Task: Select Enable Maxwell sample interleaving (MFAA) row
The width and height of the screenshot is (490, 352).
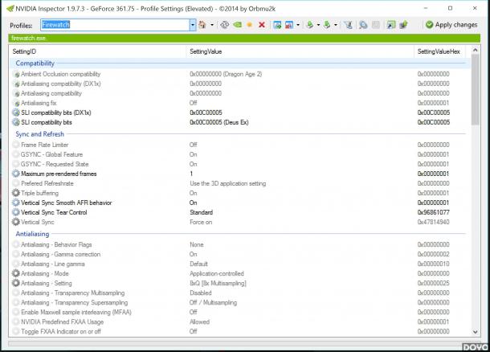Action: (240, 313)
